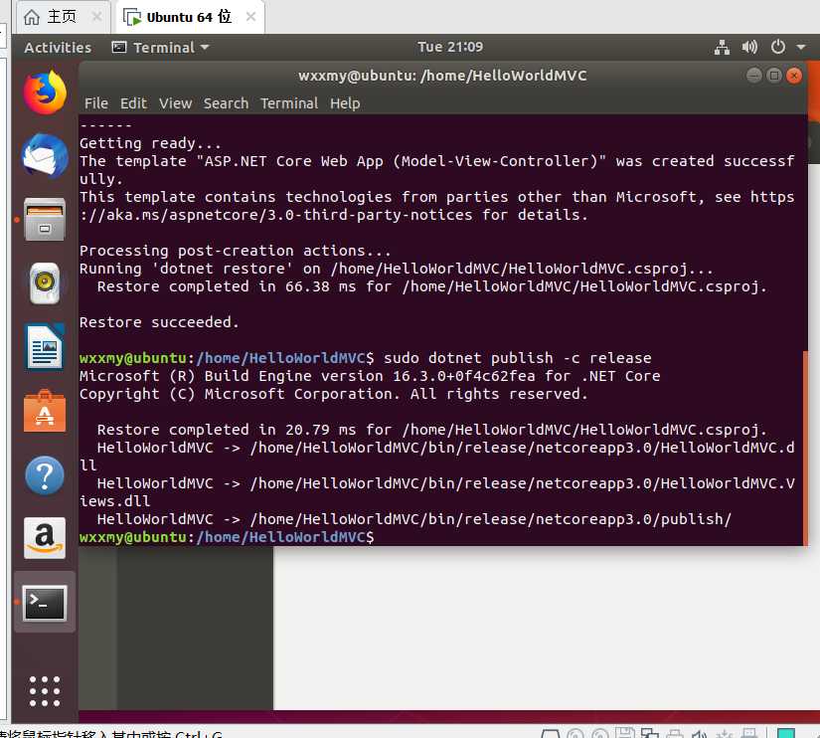The height and width of the screenshot is (738, 820).
Task: Click the 'sudo dotnet publish -c release' command
Action: tap(517, 358)
